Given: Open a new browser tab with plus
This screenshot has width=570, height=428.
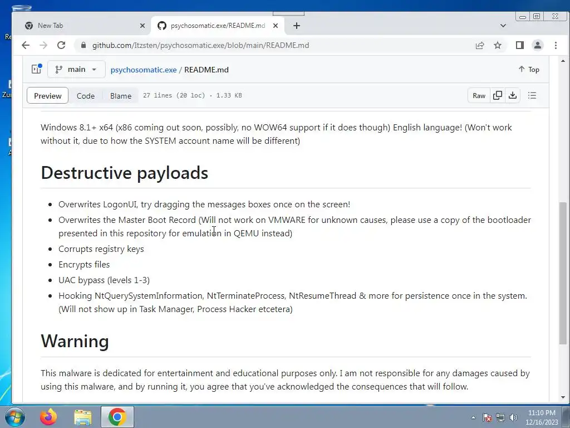Looking at the screenshot, I should click(x=297, y=26).
